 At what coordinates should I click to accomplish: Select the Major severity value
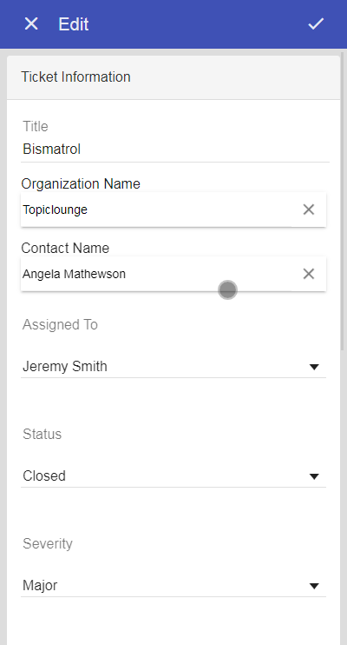click(40, 585)
